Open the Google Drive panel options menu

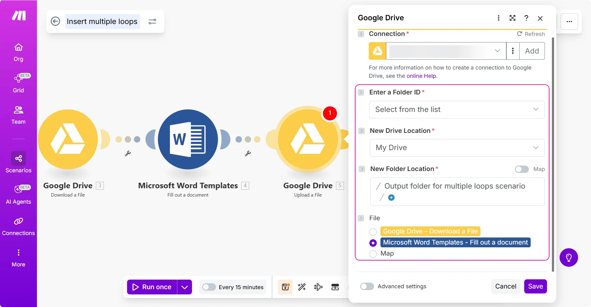[x=499, y=18]
